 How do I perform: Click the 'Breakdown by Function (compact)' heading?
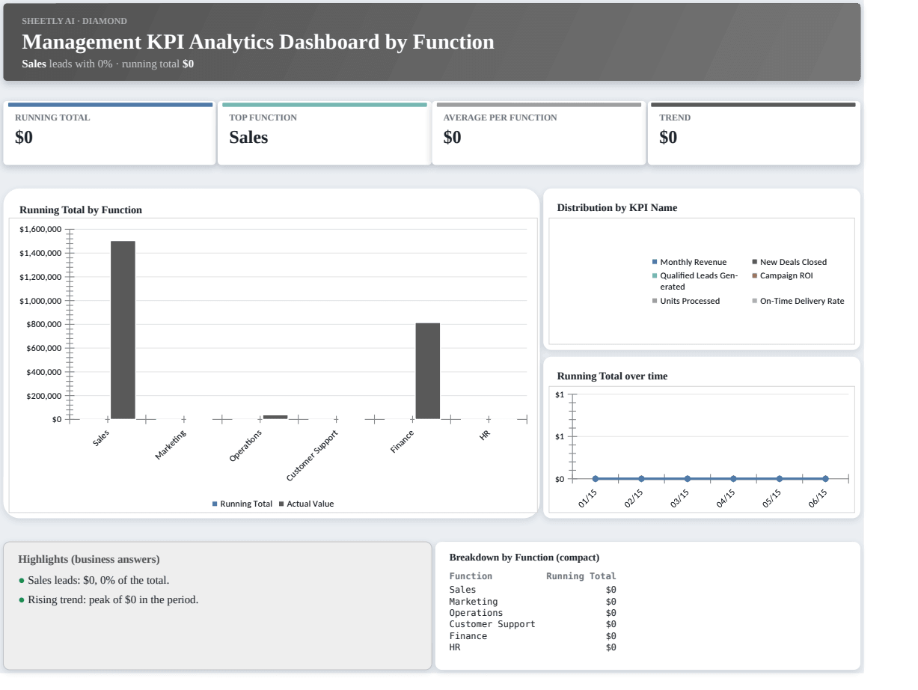pyautogui.click(x=524, y=558)
